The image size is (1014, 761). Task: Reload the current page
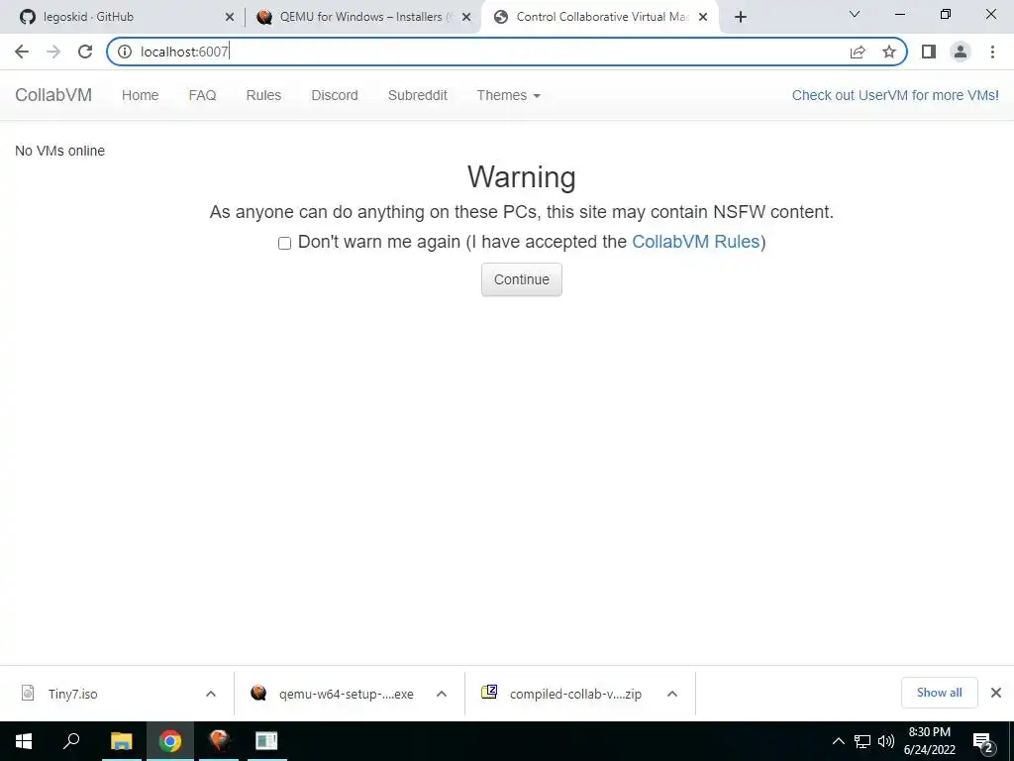point(85,52)
